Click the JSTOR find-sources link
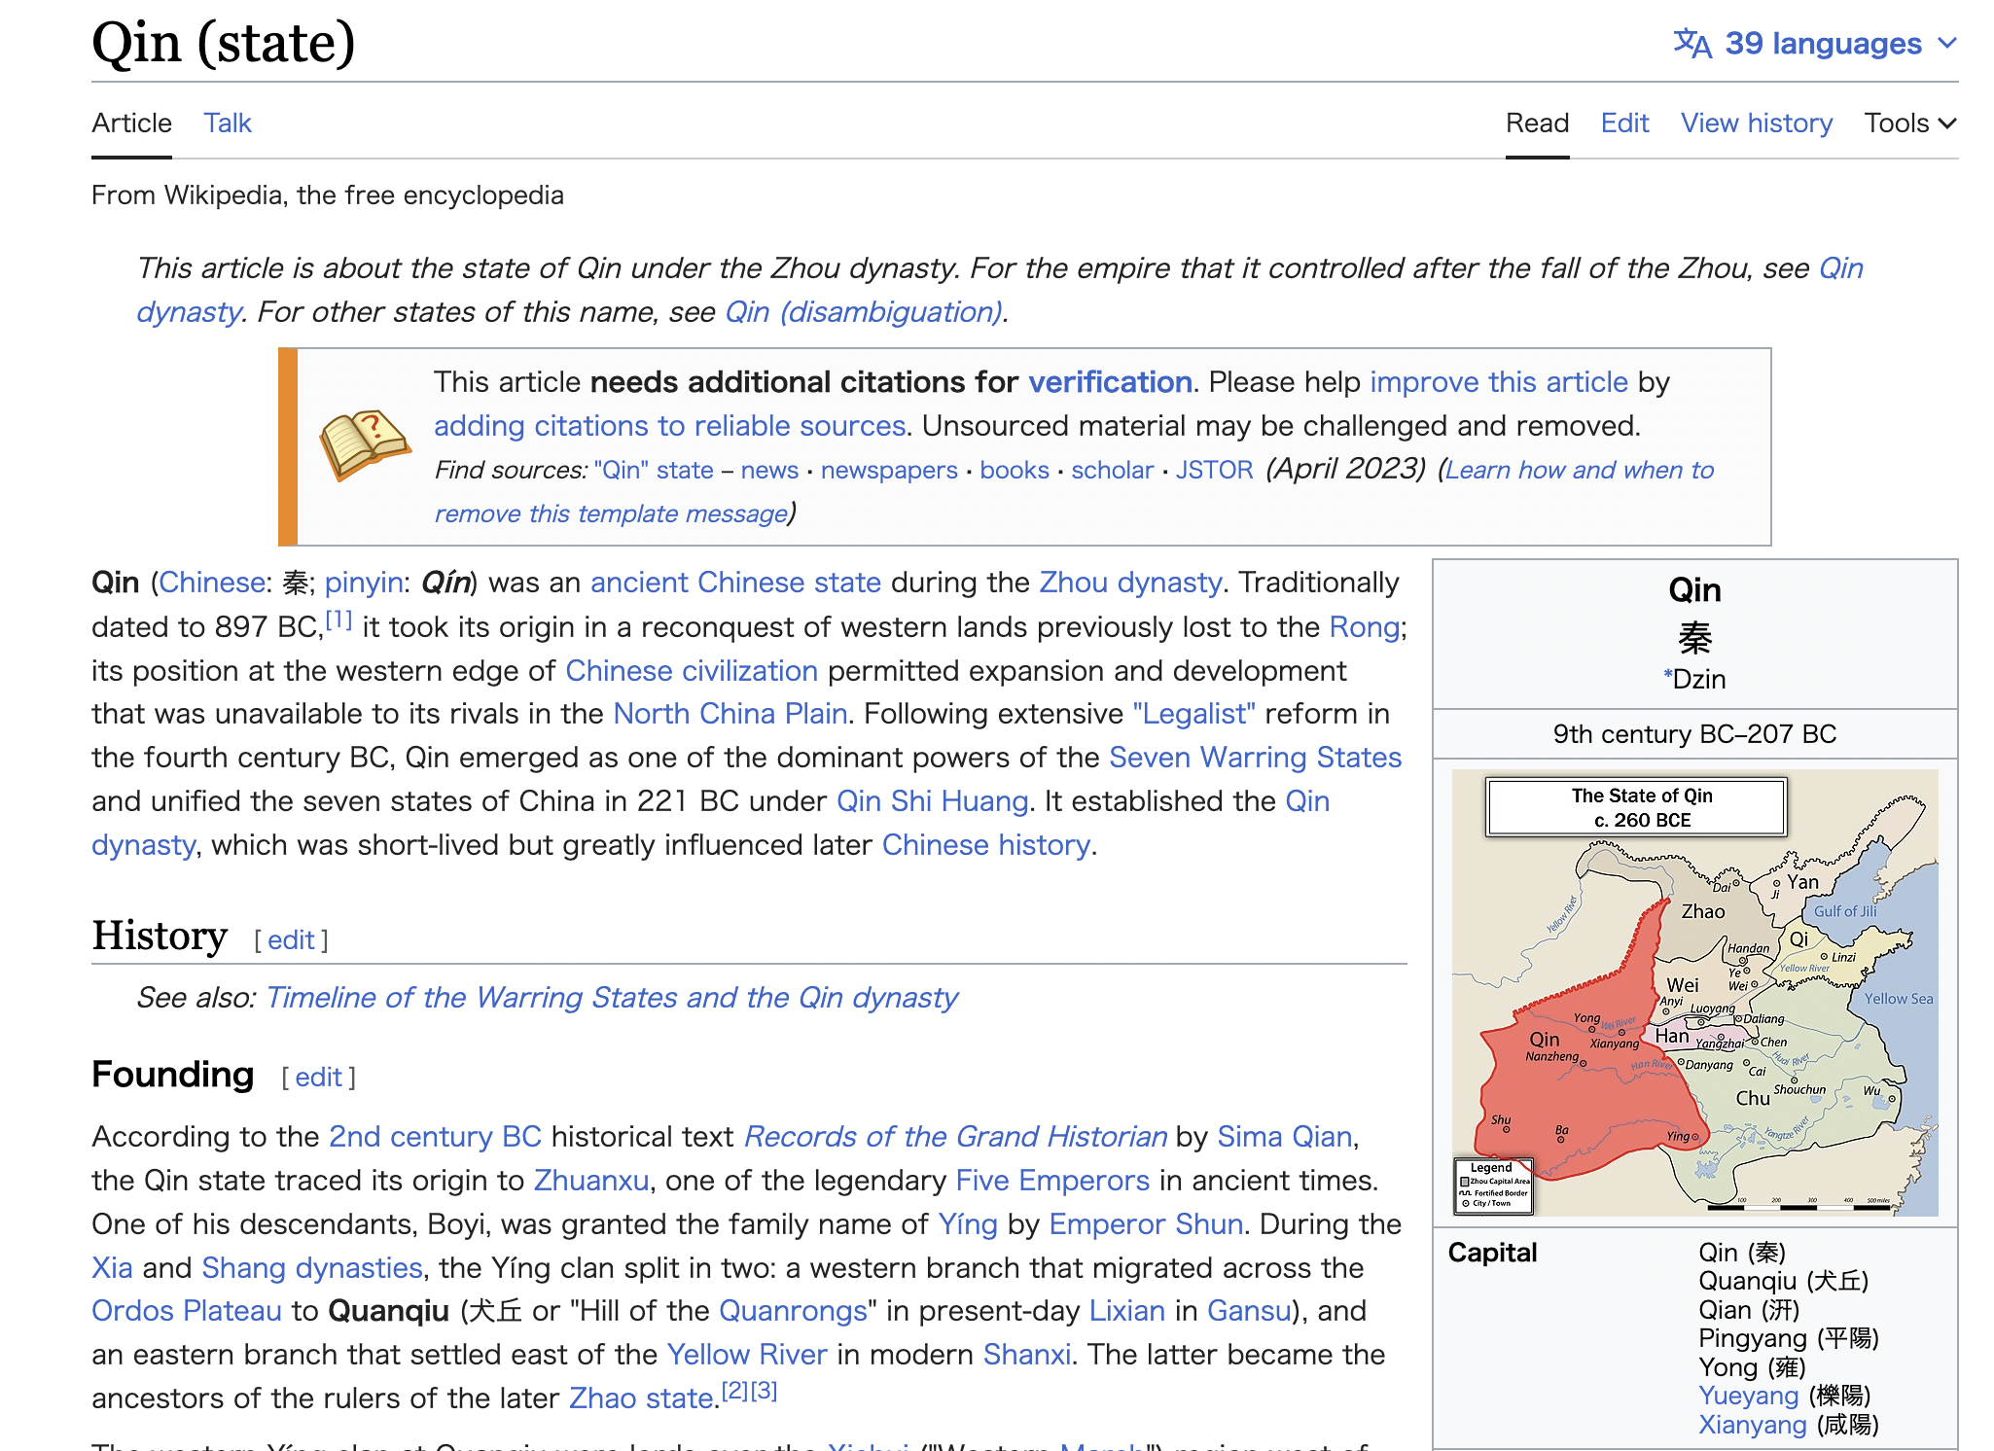This screenshot has height=1451, width=1994. pyautogui.click(x=1214, y=470)
